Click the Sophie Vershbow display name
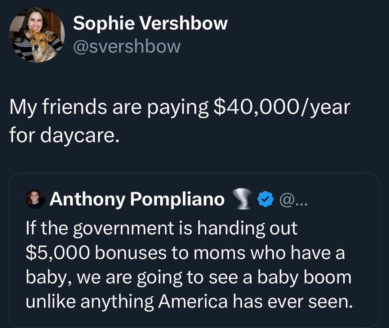389x328 pixels. (x=150, y=24)
